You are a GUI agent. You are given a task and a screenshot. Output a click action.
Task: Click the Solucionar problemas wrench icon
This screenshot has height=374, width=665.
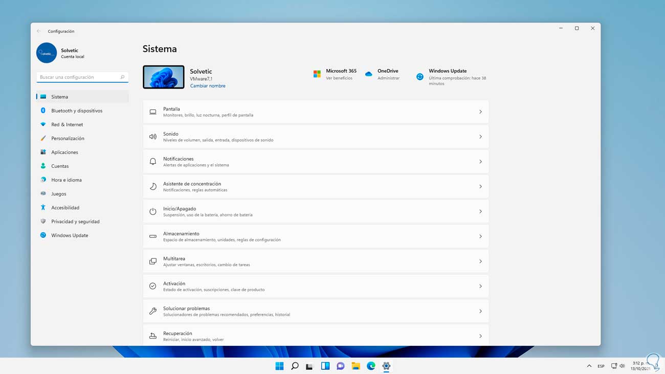point(153,311)
